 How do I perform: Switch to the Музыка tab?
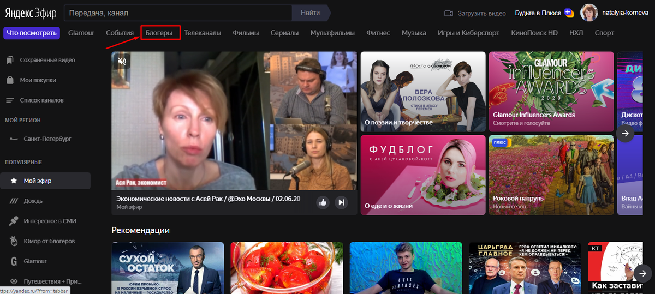[414, 33]
